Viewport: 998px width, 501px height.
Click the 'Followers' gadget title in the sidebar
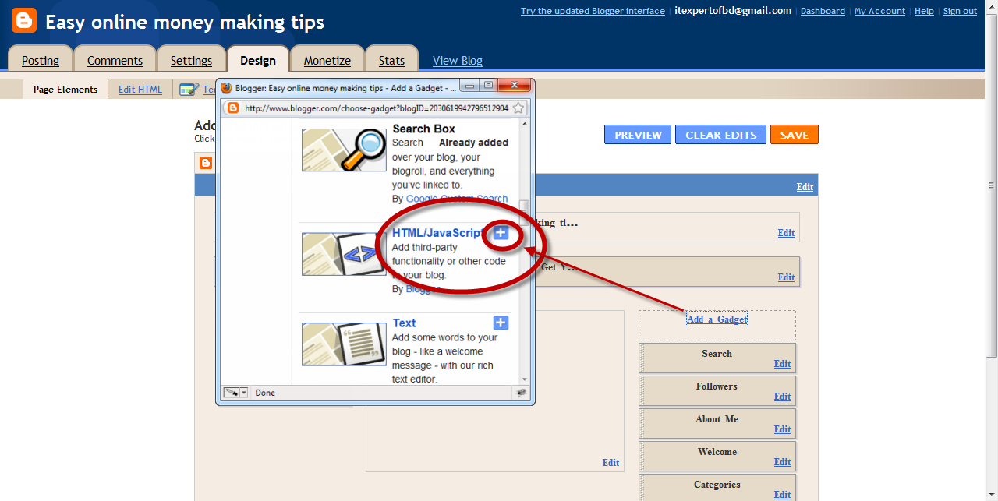[717, 386]
